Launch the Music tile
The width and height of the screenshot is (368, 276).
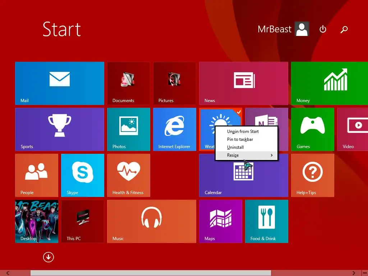click(152, 221)
